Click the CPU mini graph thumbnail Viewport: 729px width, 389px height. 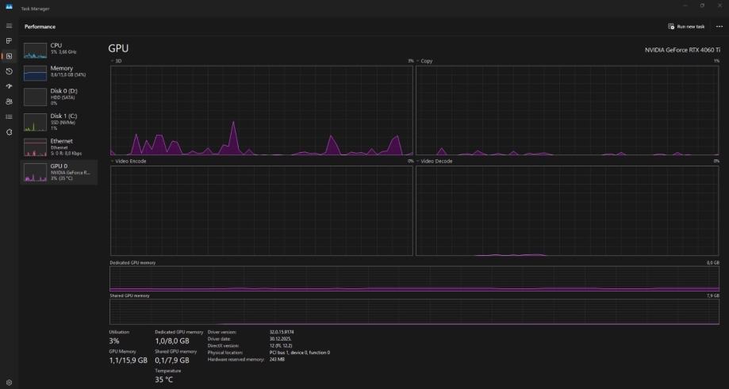(x=36, y=50)
